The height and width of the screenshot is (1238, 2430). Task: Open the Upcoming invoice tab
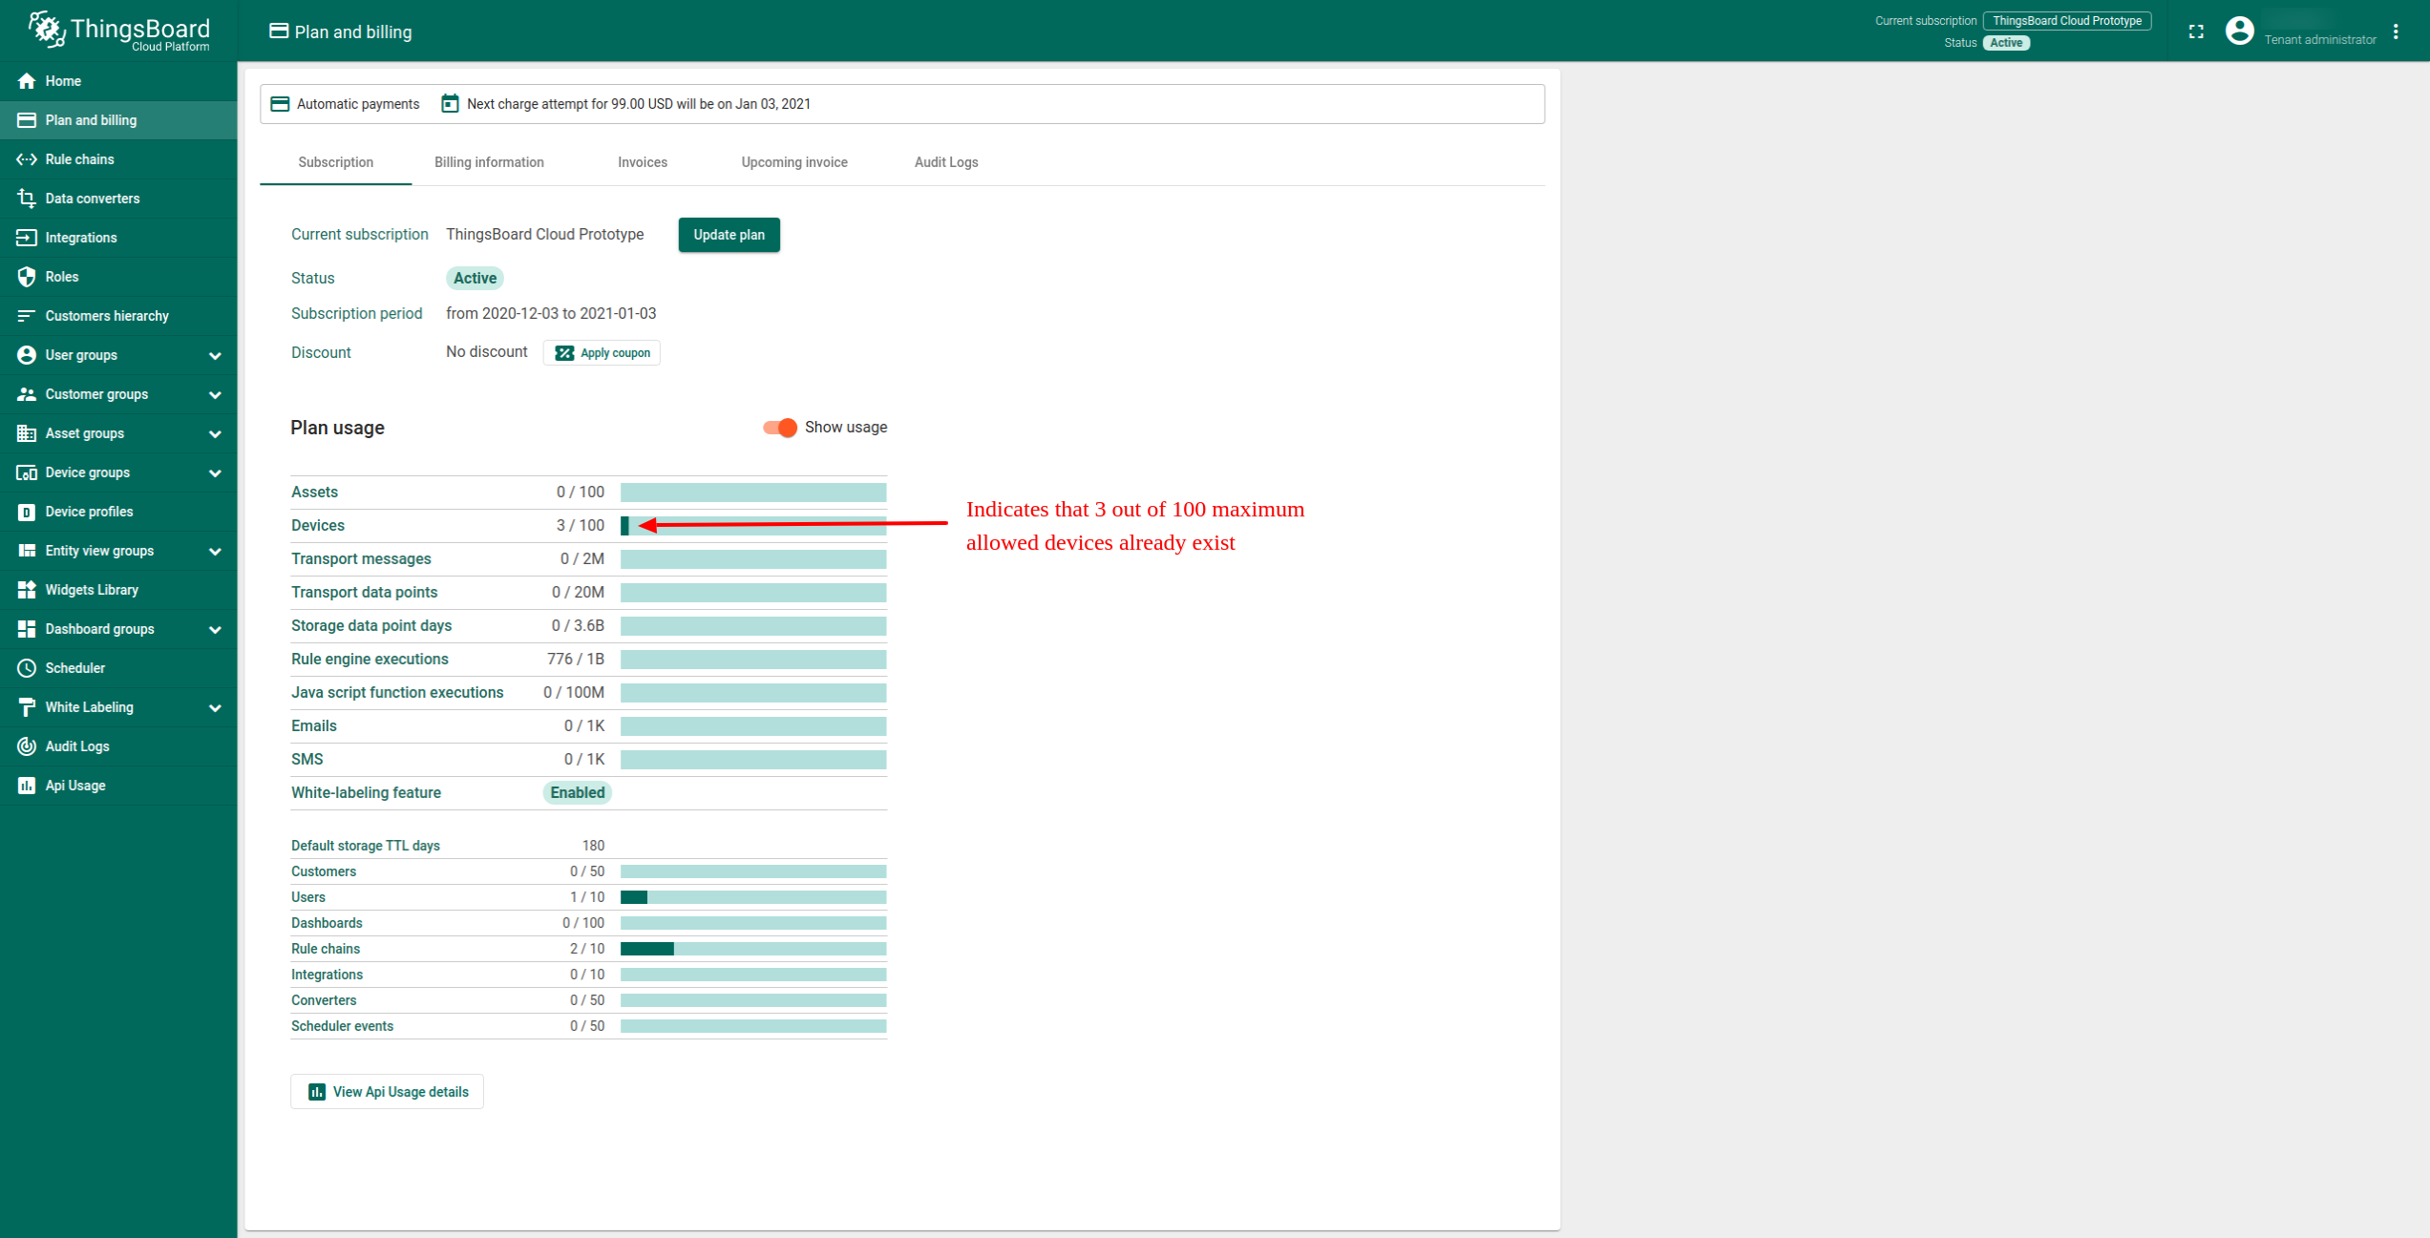(793, 162)
